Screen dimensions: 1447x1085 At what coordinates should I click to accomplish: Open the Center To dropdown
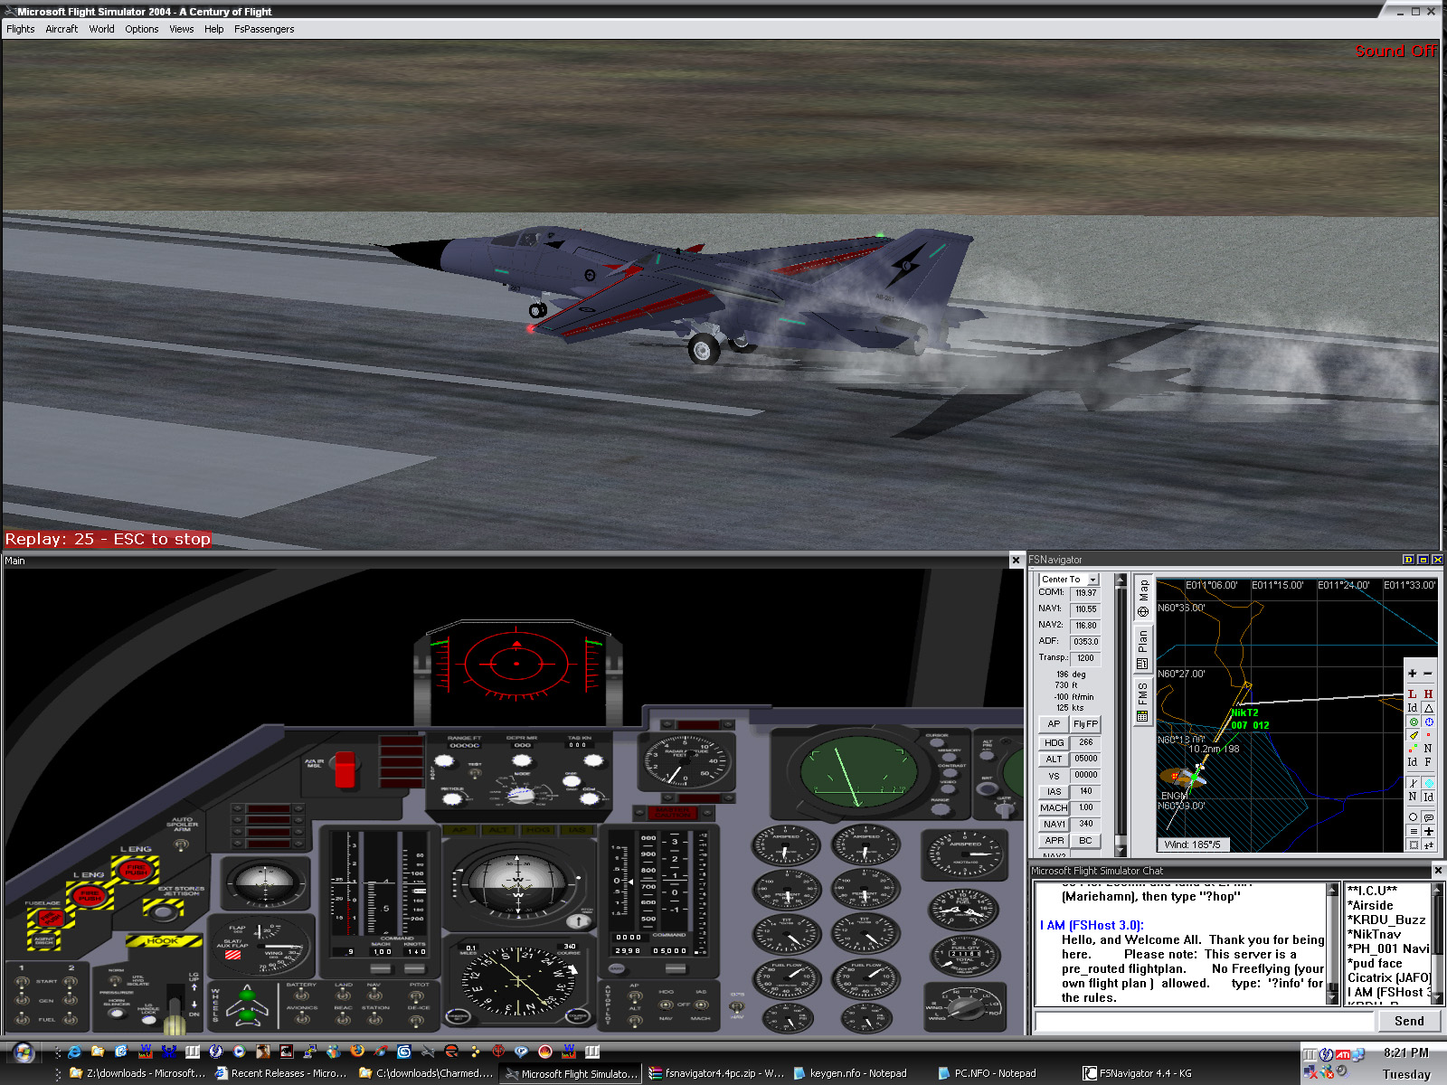[x=1092, y=580]
